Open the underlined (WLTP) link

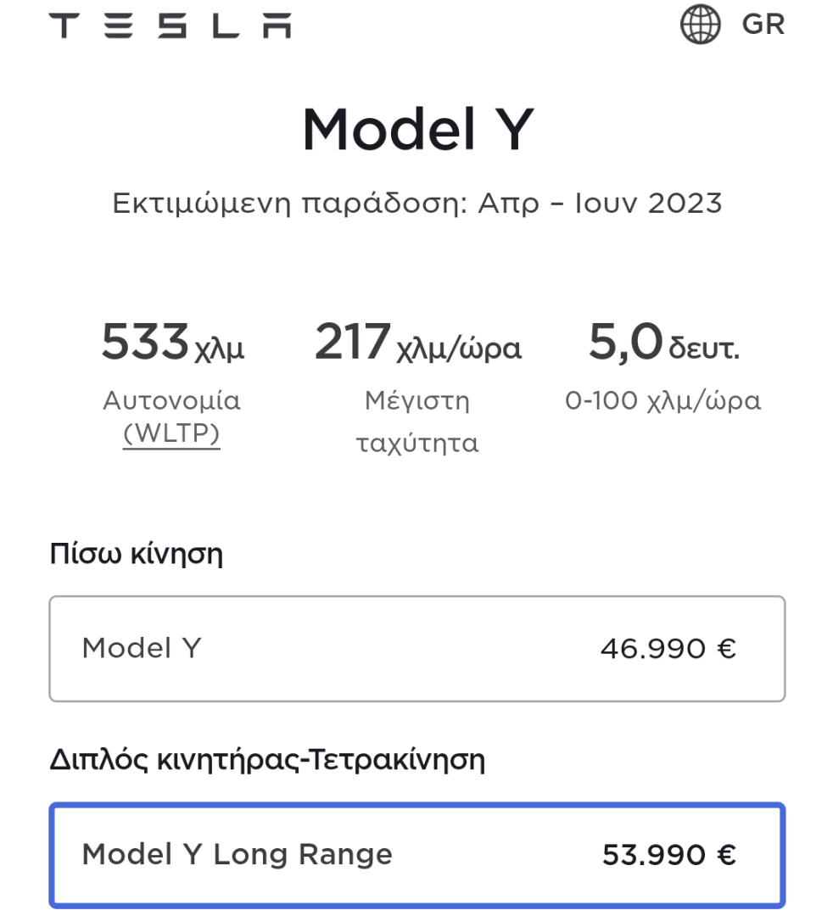pyautogui.click(x=171, y=433)
